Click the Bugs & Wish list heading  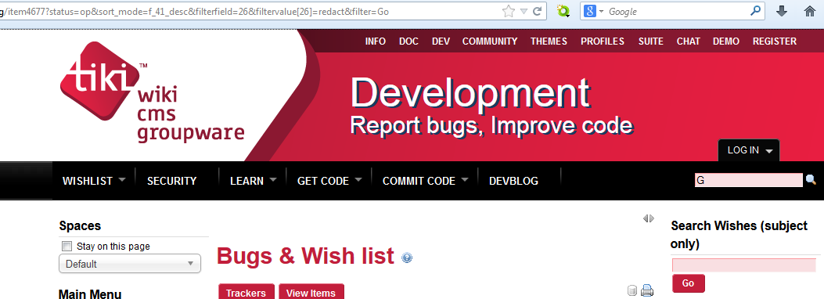coord(305,256)
